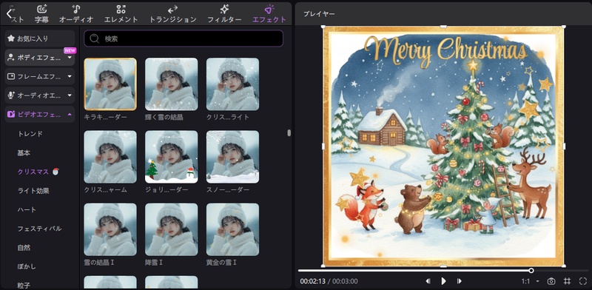
Task: Switch to the オーディオ tab
Action: tap(76, 14)
